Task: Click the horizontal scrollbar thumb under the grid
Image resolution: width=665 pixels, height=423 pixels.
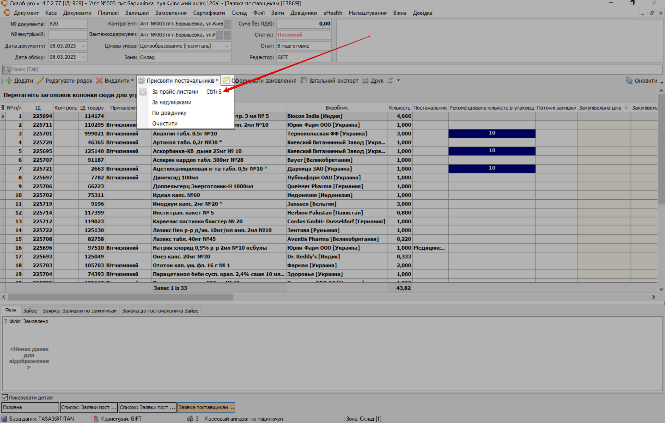Action: pyautogui.click(x=120, y=297)
